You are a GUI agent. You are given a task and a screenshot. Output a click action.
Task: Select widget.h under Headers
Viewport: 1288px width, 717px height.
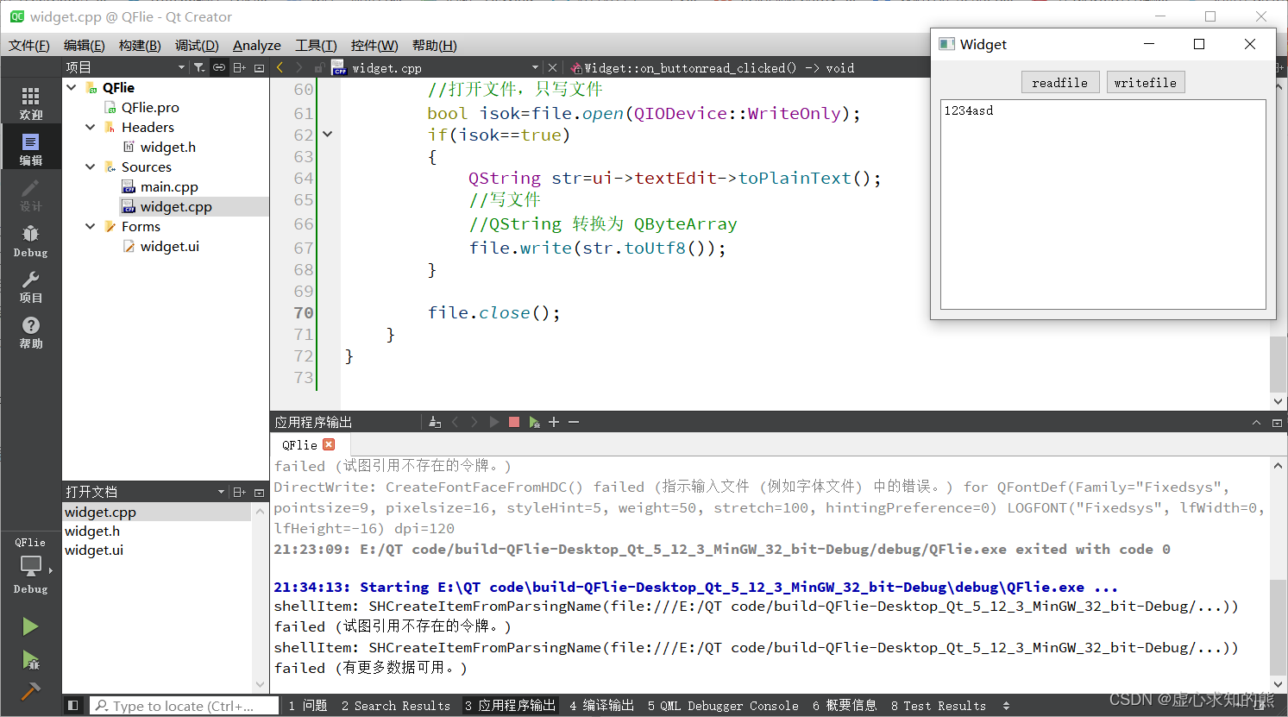168,147
